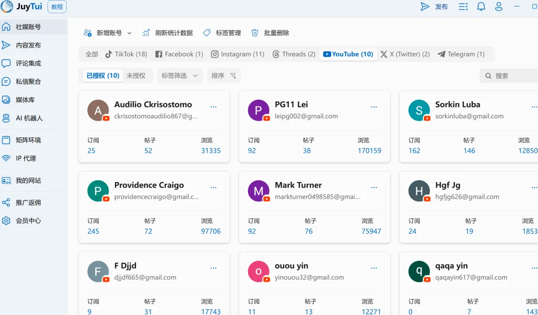Click views count 31335

211,151
